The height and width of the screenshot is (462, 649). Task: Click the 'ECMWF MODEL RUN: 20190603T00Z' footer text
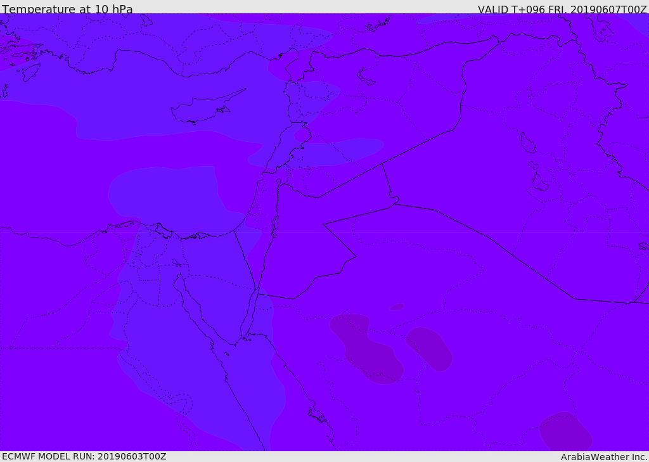point(84,456)
